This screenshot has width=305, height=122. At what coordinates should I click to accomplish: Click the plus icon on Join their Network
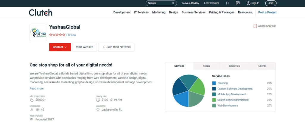(x=104, y=47)
